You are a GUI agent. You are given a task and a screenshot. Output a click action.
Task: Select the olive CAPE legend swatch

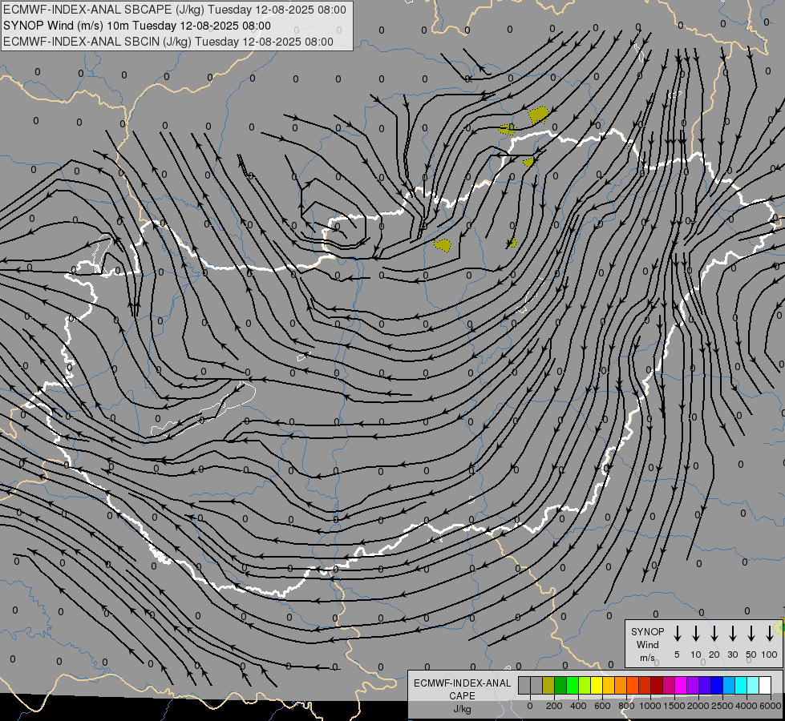[548, 685]
